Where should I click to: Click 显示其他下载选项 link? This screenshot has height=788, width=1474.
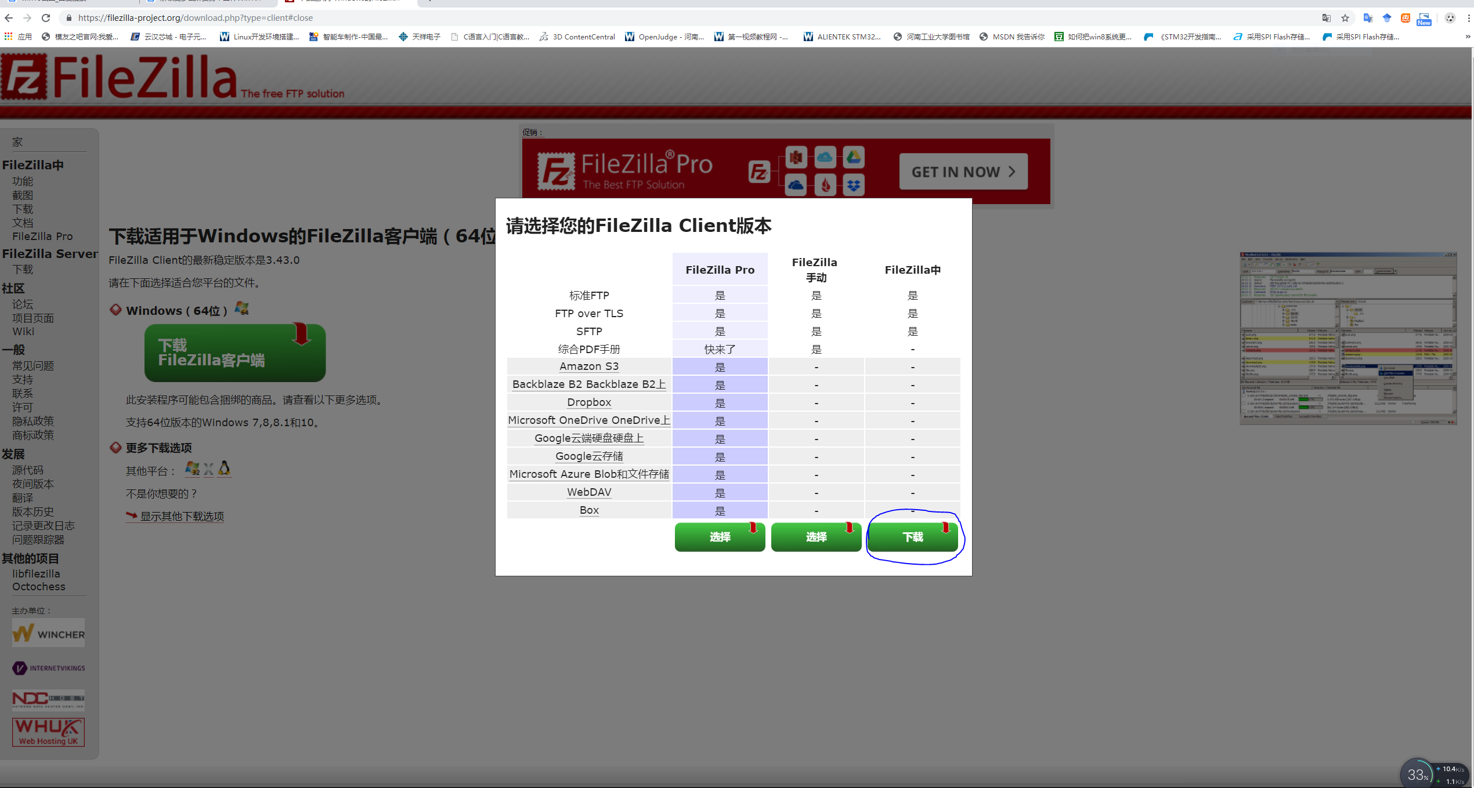pyautogui.click(x=182, y=516)
